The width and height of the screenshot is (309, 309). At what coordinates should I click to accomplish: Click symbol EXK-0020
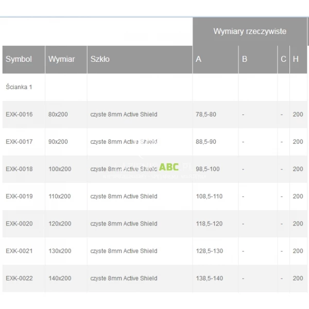[19, 224]
